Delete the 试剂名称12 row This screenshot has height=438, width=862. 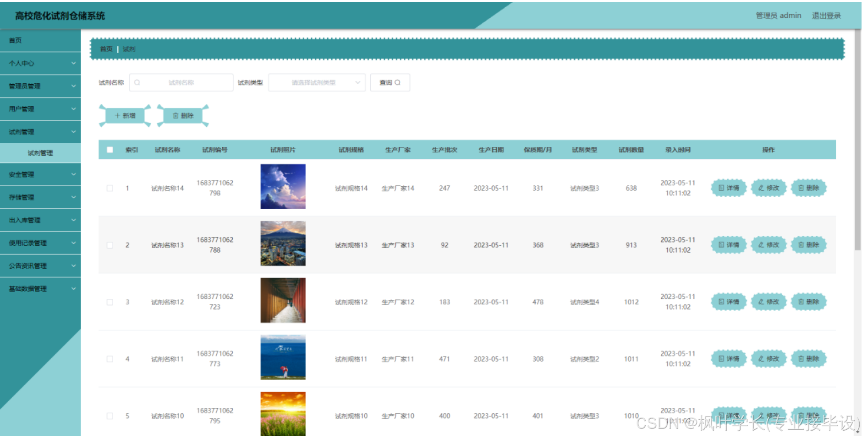tap(808, 302)
